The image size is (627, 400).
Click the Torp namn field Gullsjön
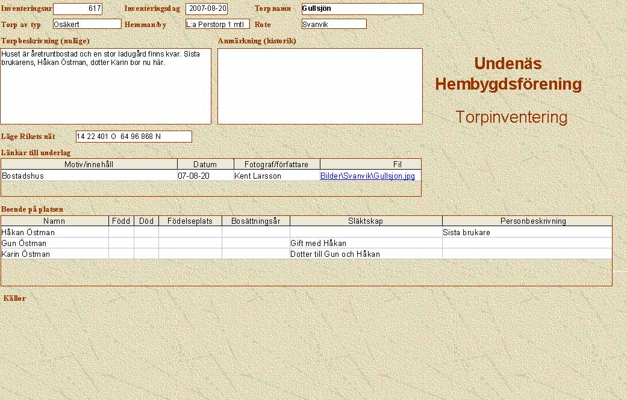[x=362, y=9]
